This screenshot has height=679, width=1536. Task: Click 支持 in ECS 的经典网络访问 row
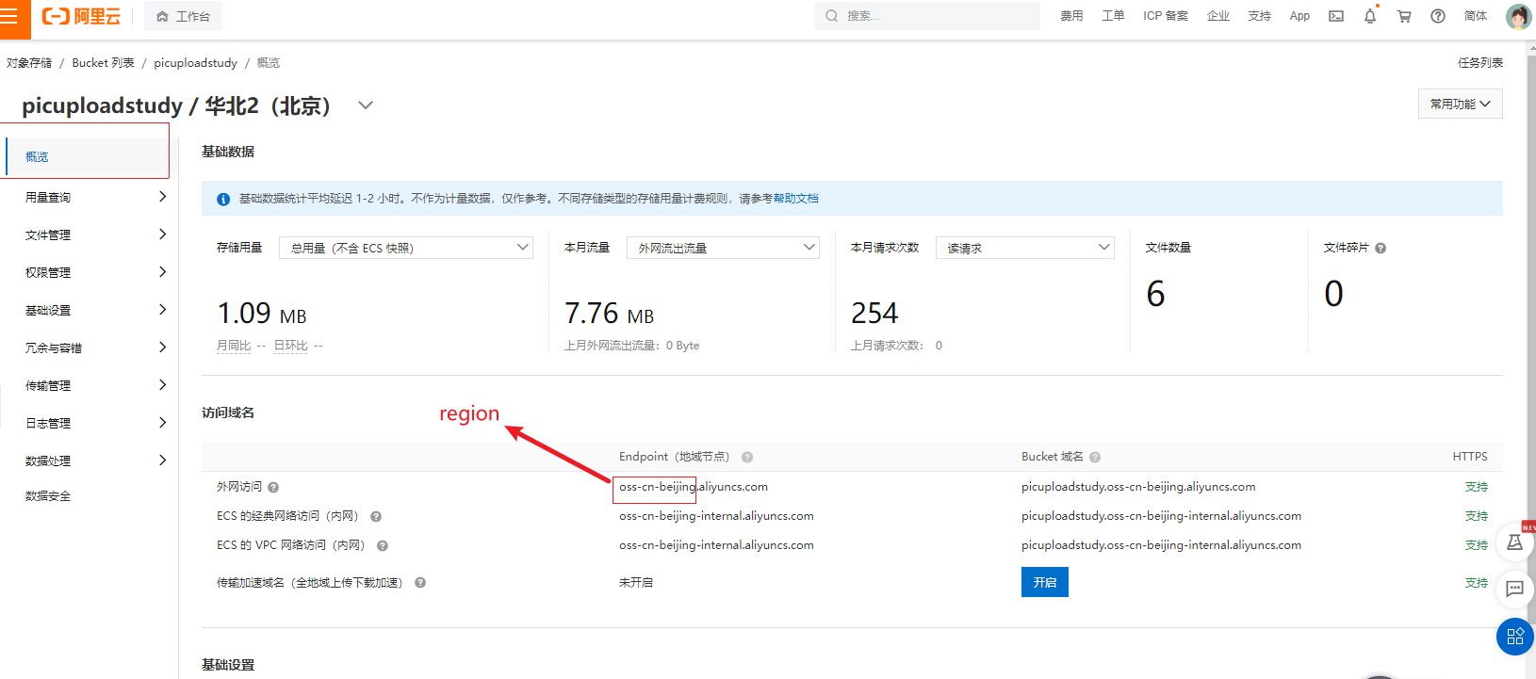pyautogui.click(x=1477, y=516)
